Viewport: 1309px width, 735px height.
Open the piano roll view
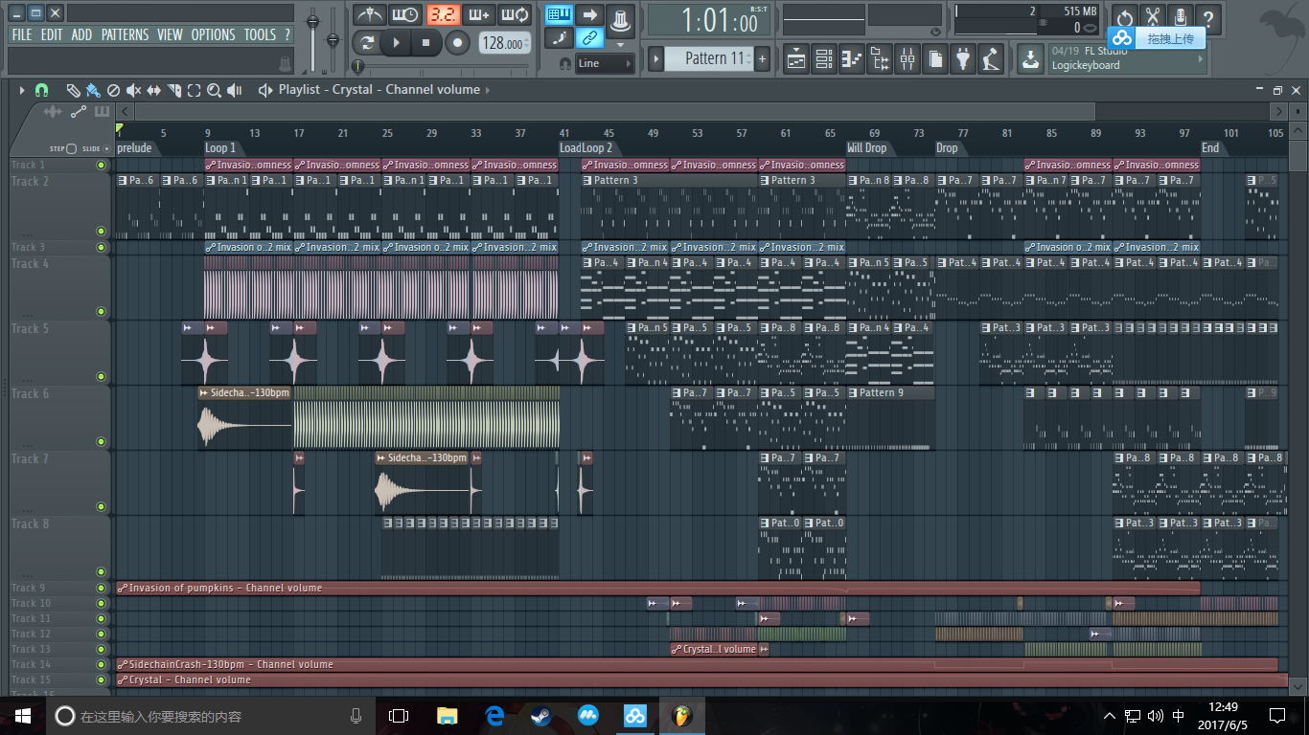pyautogui.click(x=851, y=59)
